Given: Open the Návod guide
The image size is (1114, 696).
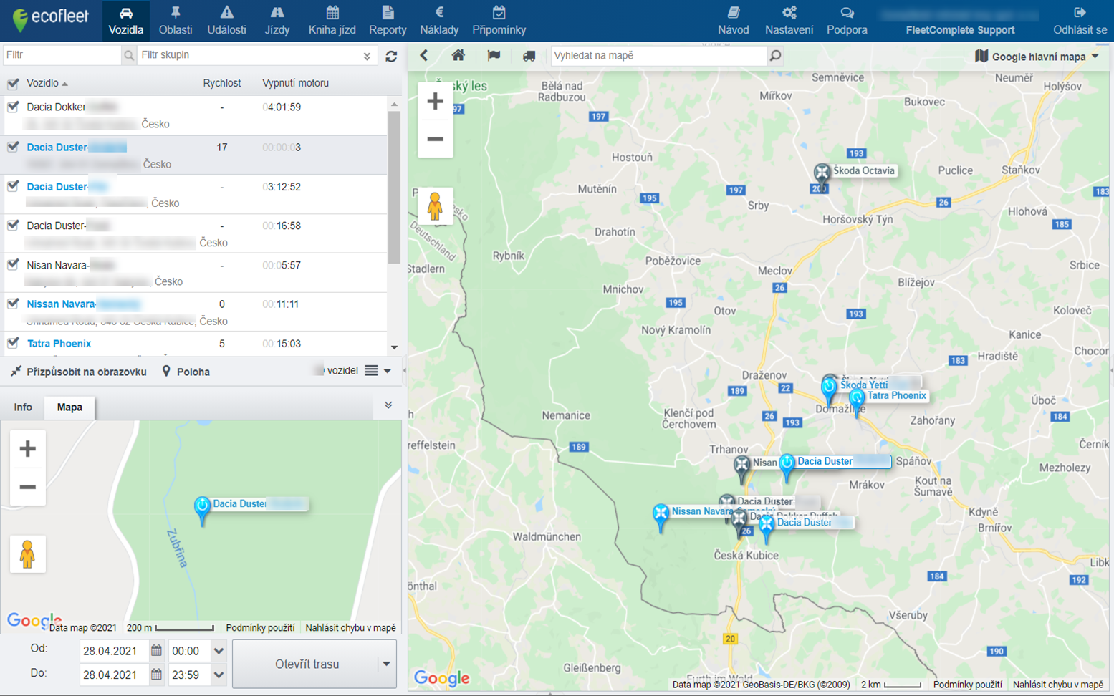Looking at the screenshot, I should (x=733, y=21).
